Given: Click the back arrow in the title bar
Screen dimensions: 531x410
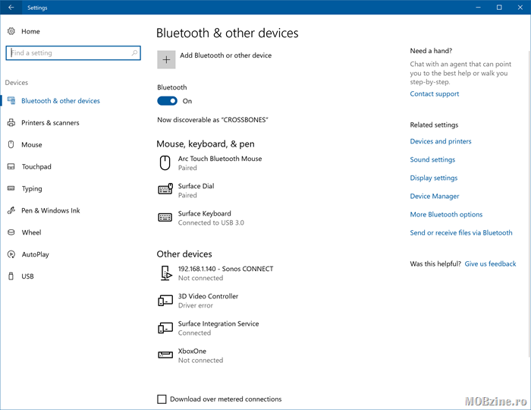Looking at the screenshot, I should (x=11, y=8).
